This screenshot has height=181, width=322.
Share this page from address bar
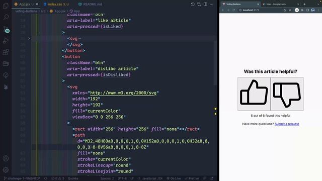[x=285, y=10]
